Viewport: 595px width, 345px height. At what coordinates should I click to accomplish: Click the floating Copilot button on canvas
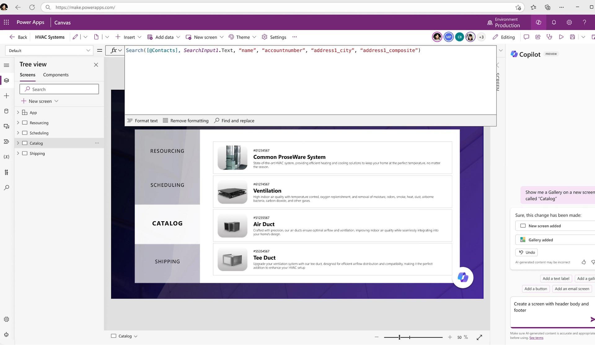coord(463,277)
